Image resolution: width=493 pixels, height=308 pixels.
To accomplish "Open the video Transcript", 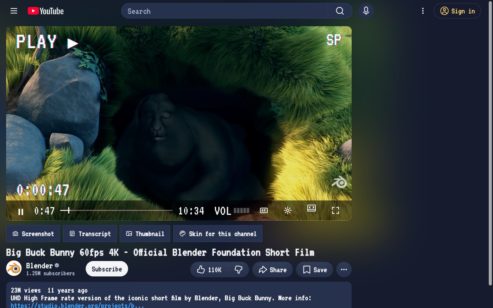I will point(90,234).
